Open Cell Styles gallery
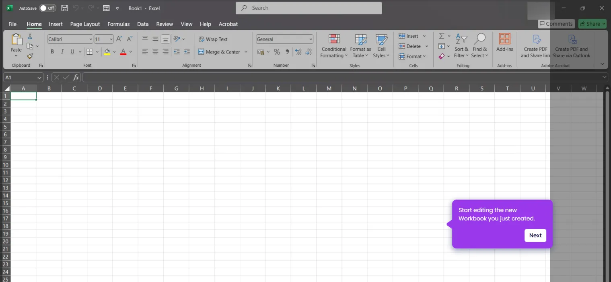The height and width of the screenshot is (282, 611). [381, 46]
